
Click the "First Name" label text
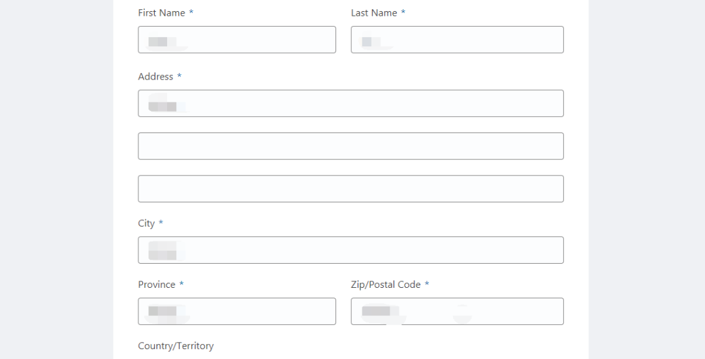(x=161, y=13)
